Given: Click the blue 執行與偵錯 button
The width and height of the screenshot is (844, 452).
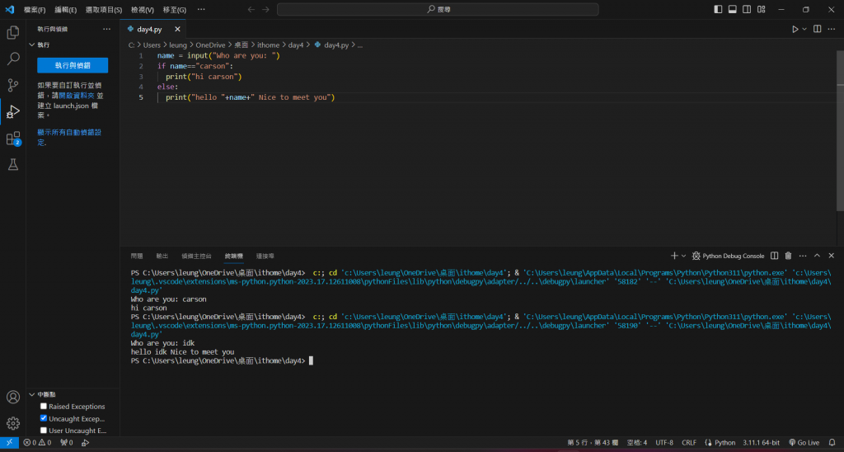Looking at the screenshot, I should point(73,65).
